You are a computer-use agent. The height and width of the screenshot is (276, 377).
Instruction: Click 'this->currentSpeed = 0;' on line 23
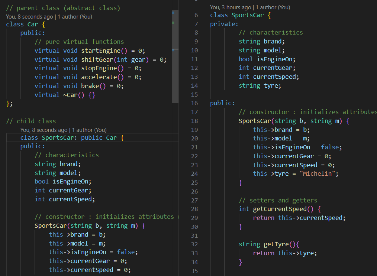[294, 165]
